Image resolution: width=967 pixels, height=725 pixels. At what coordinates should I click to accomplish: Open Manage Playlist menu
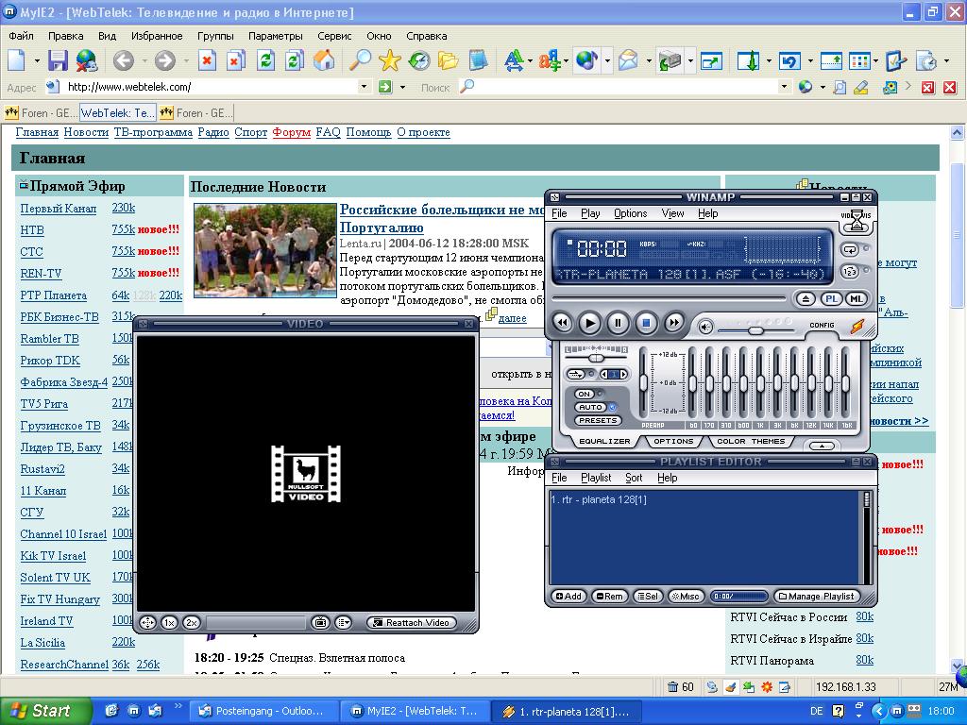click(816, 597)
